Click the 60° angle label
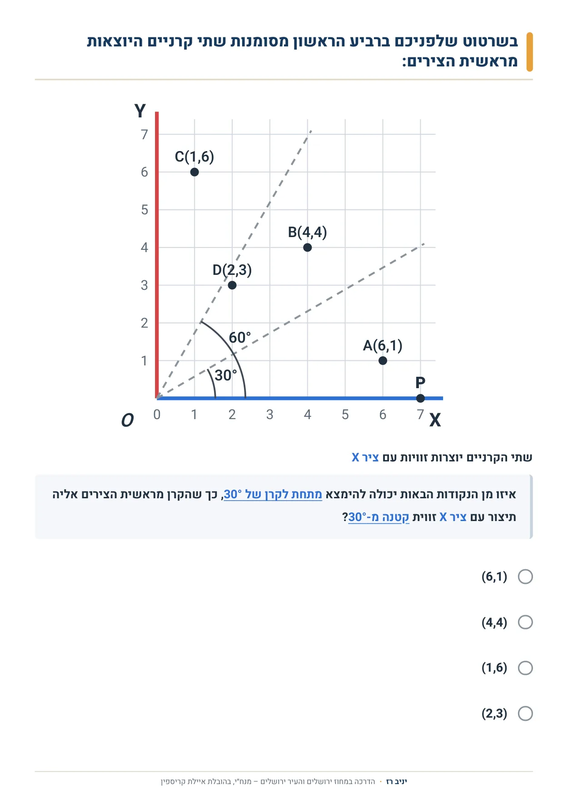 pyautogui.click(x=239, y=338)
